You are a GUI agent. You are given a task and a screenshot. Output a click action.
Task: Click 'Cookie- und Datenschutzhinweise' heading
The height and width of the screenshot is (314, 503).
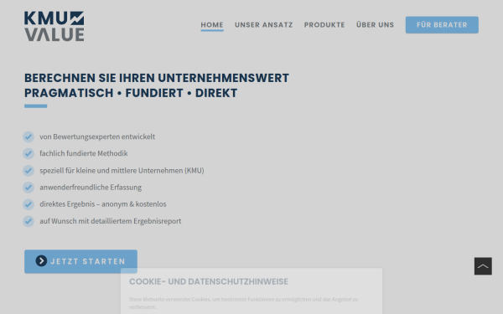coord(209,281)
